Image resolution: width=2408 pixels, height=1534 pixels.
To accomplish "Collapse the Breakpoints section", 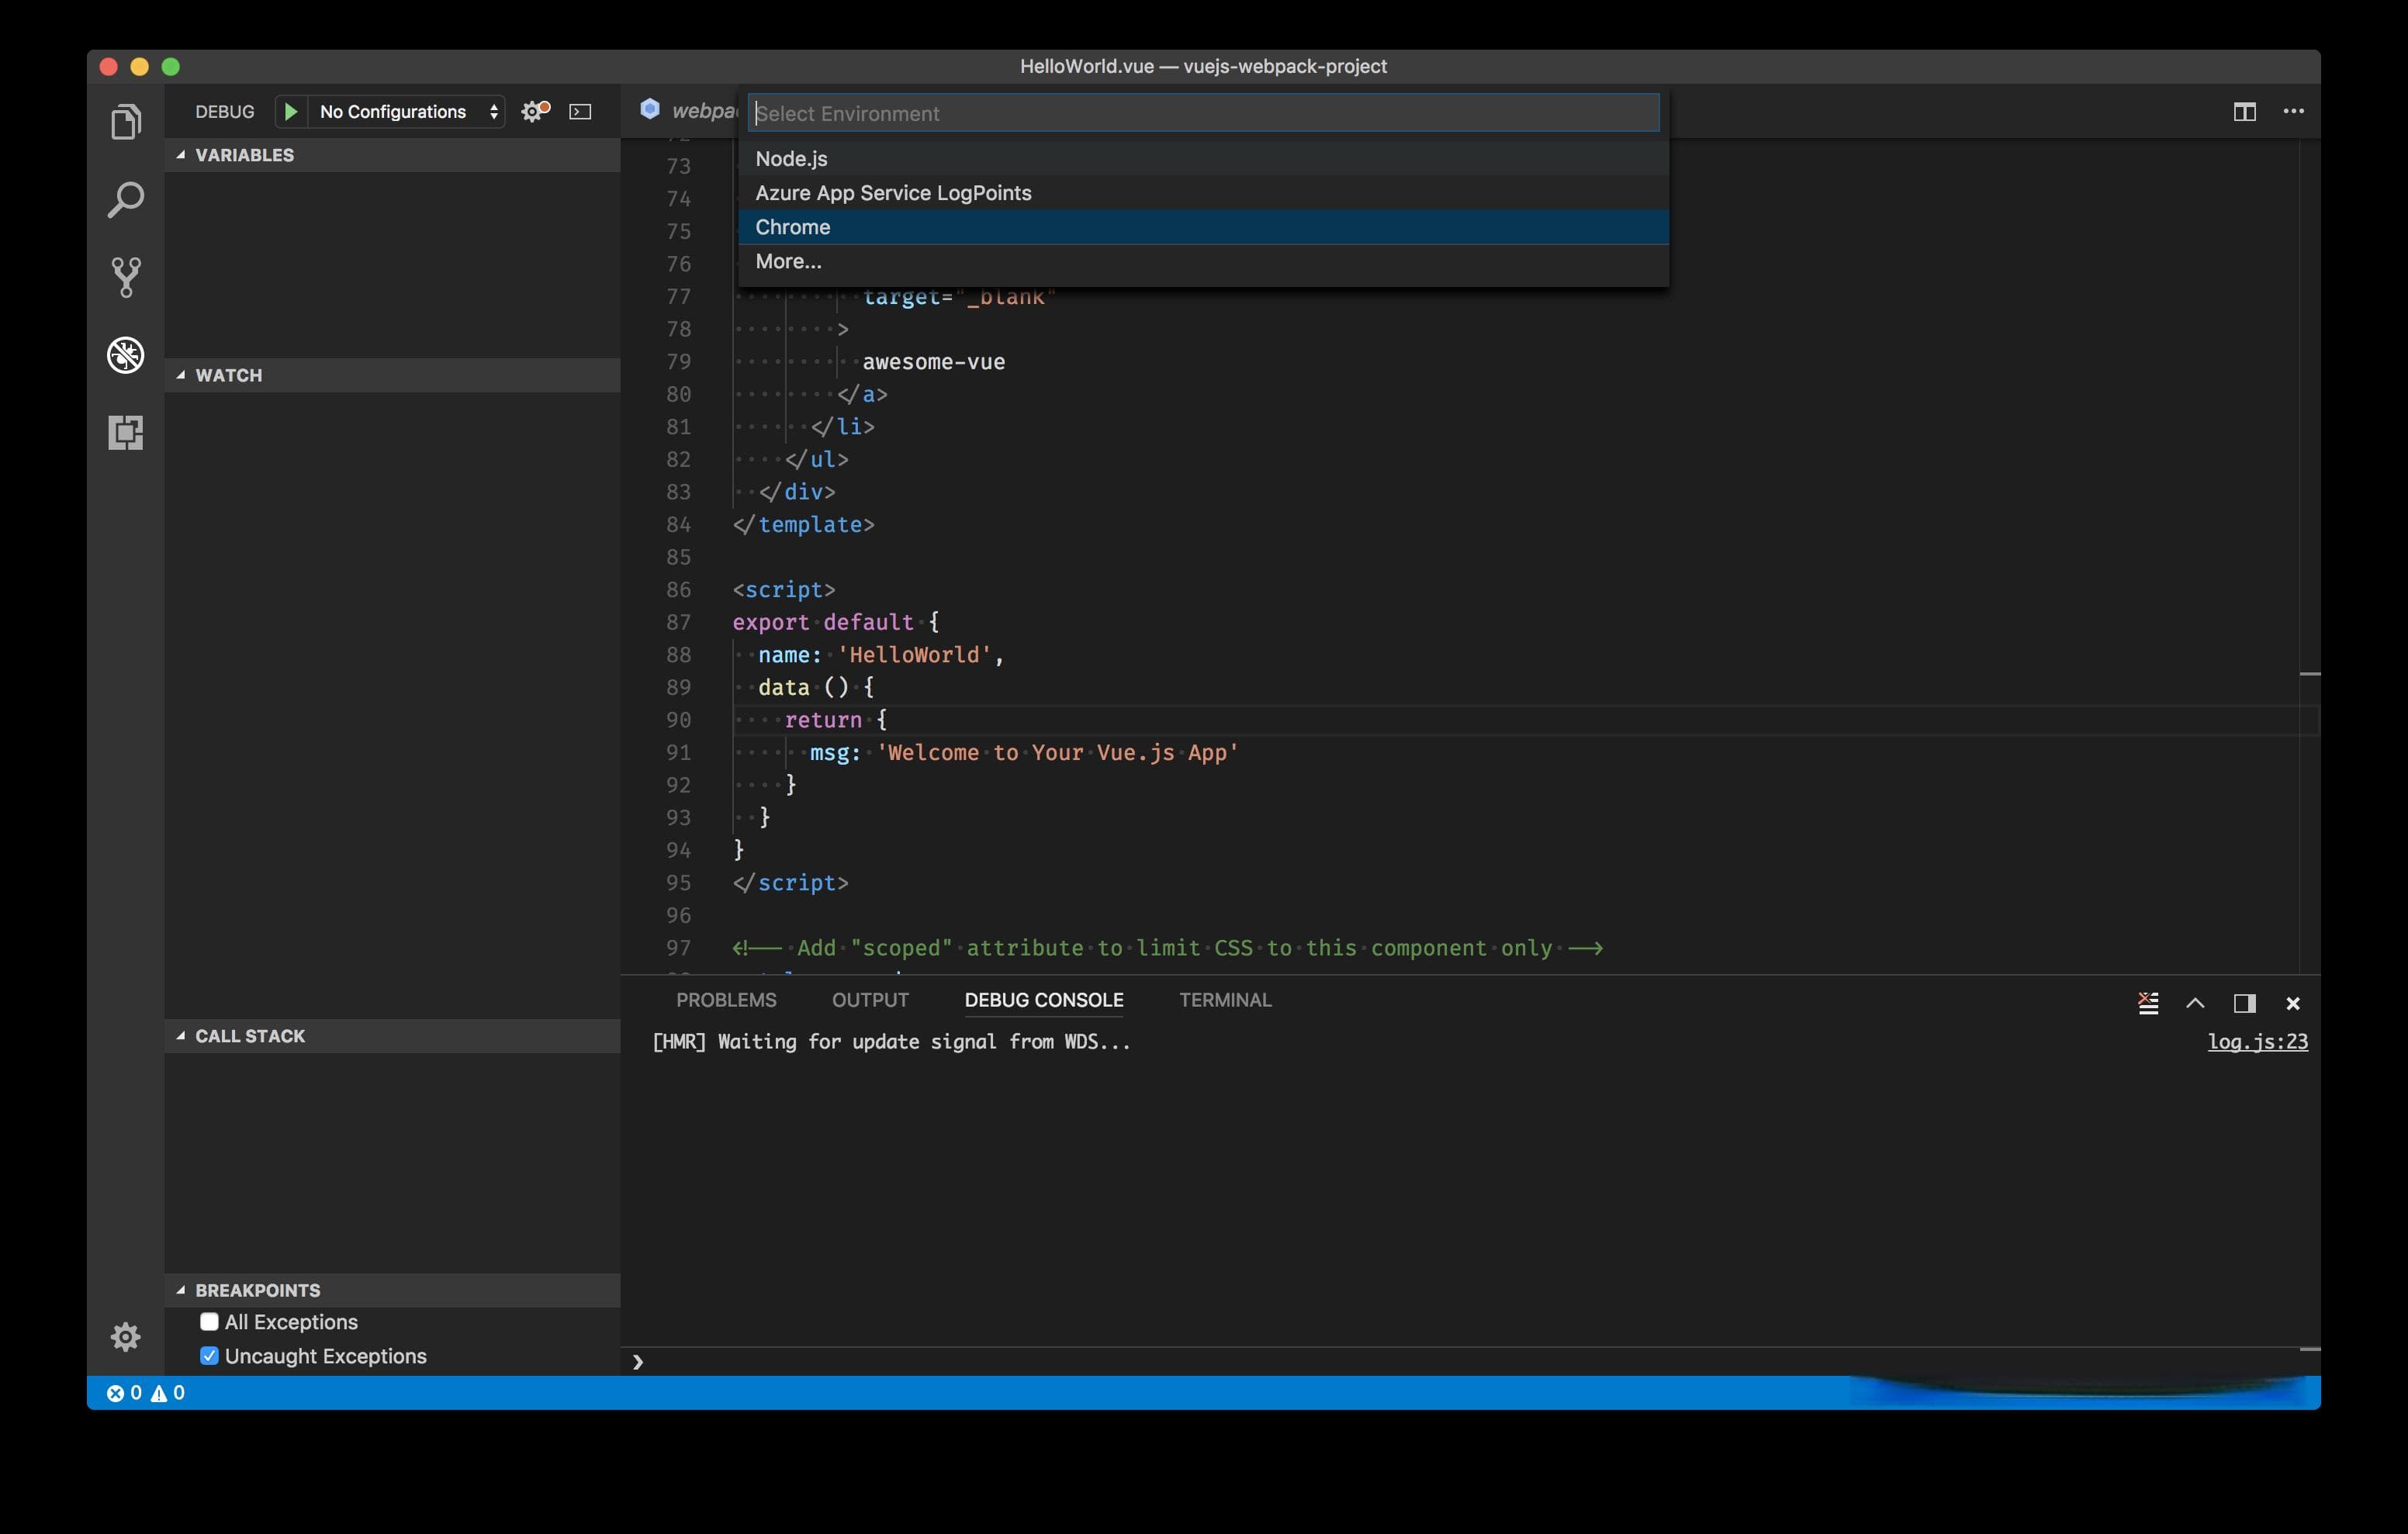I will 392,1290.
